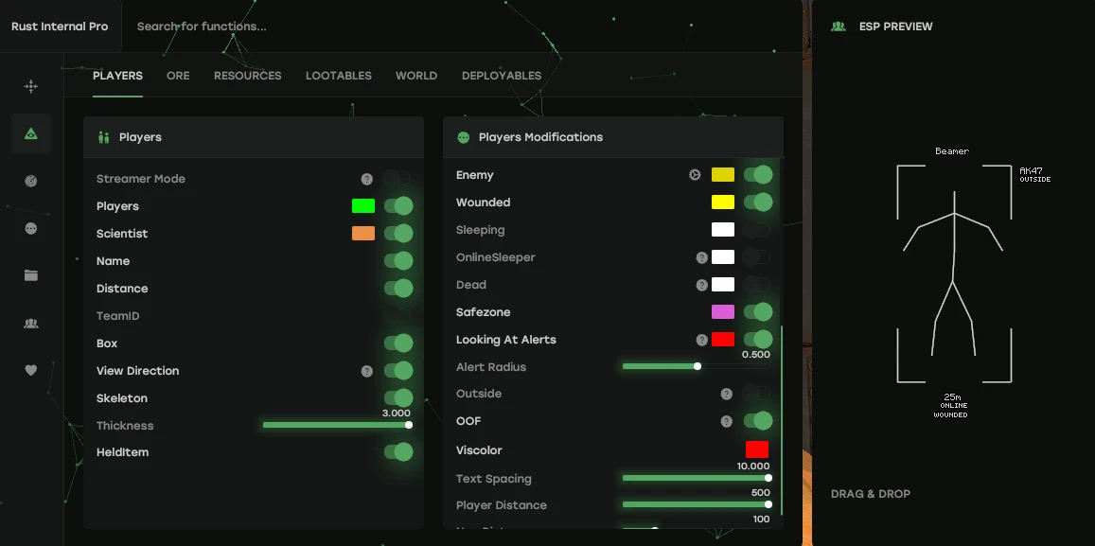Click the AK47 label in ESP preview
The width and height of the screenshot is (1095, 546).
click(x=1031, y=170)
